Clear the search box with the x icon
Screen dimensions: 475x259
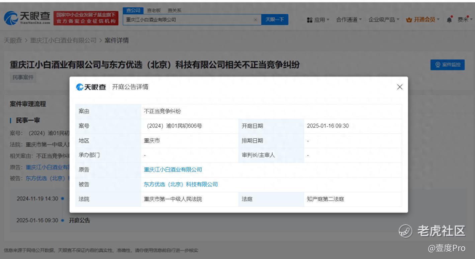click(256, 20)
